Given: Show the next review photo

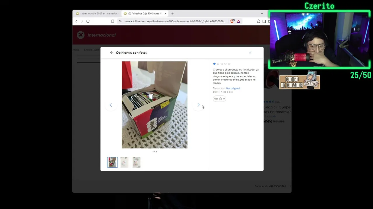Looking at the screenshot, I should click(x=198, y=105).
